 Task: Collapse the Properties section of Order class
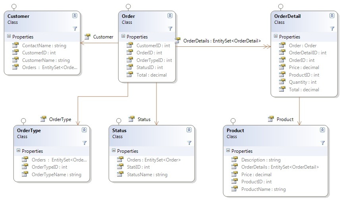point(123,36)
